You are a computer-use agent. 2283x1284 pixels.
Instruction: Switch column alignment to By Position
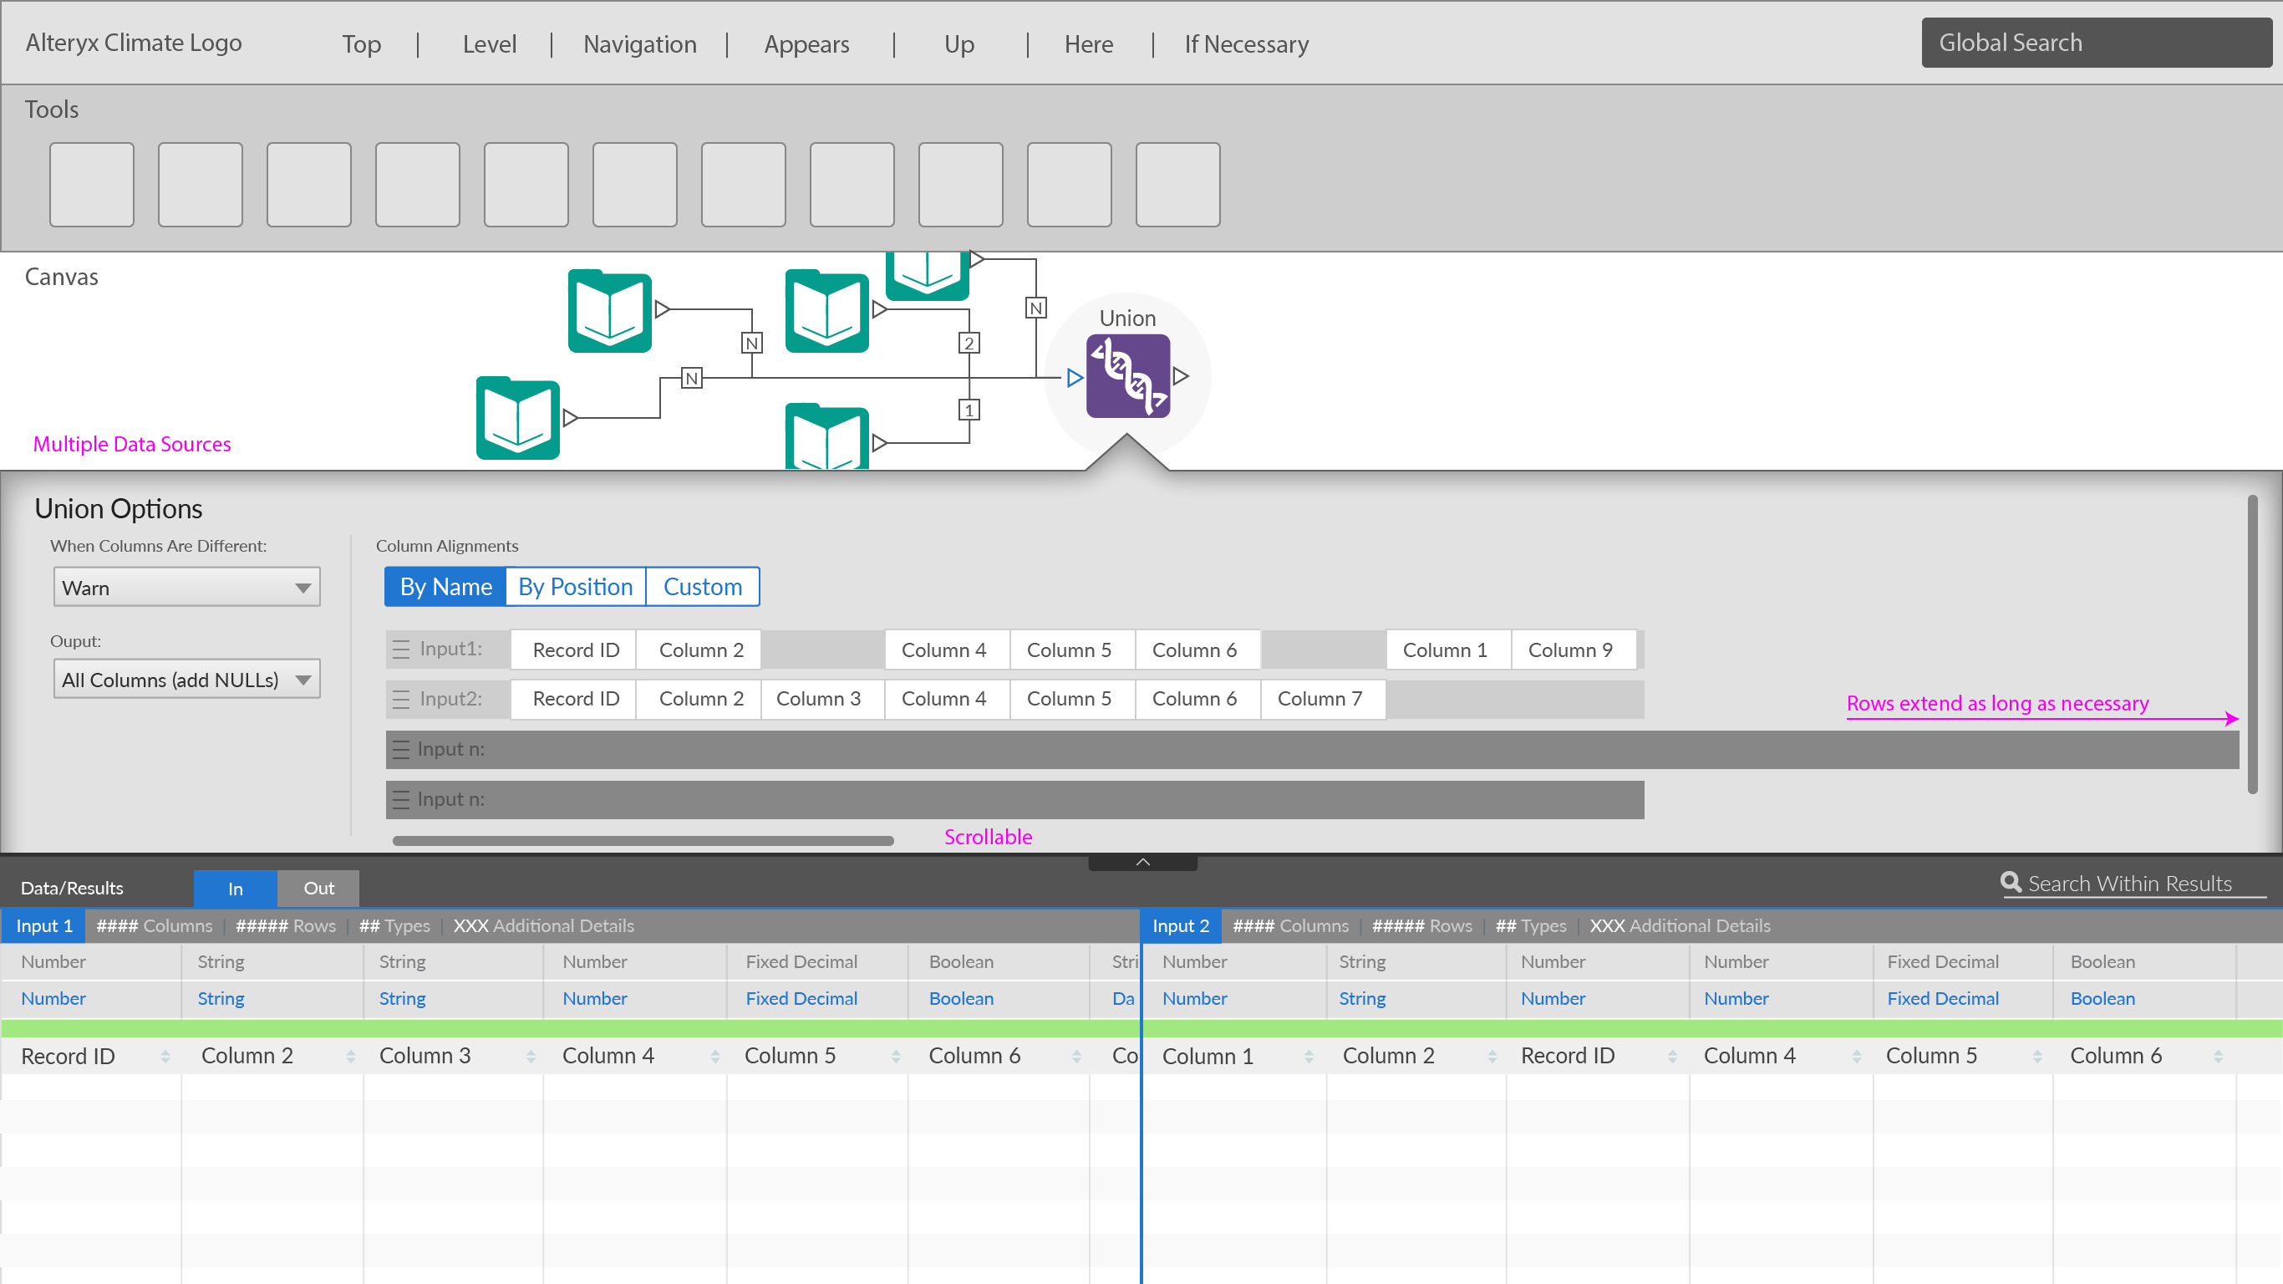point(575,586)
